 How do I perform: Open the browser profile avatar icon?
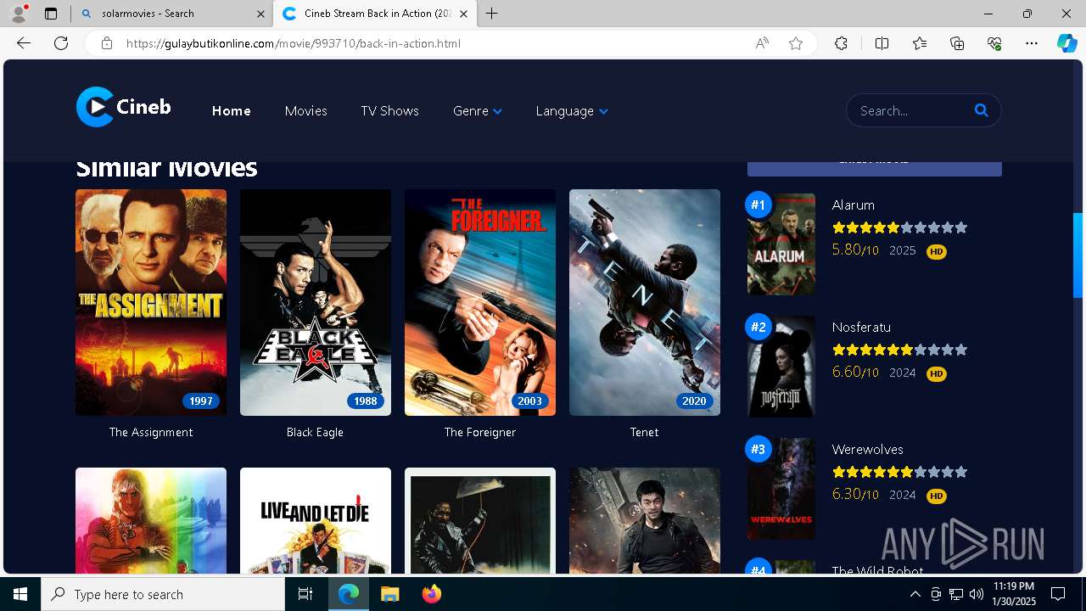(x=19, y=14)
